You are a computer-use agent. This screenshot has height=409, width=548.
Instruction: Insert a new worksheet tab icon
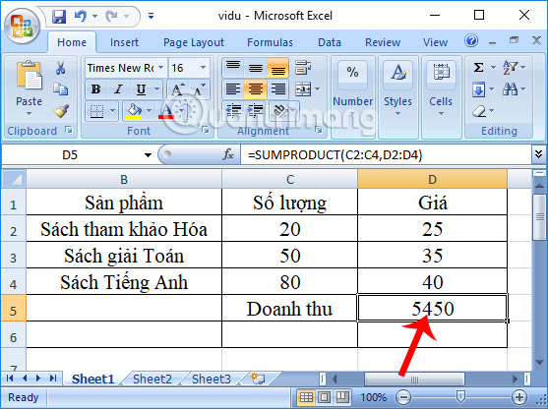[x=258, y=379]
